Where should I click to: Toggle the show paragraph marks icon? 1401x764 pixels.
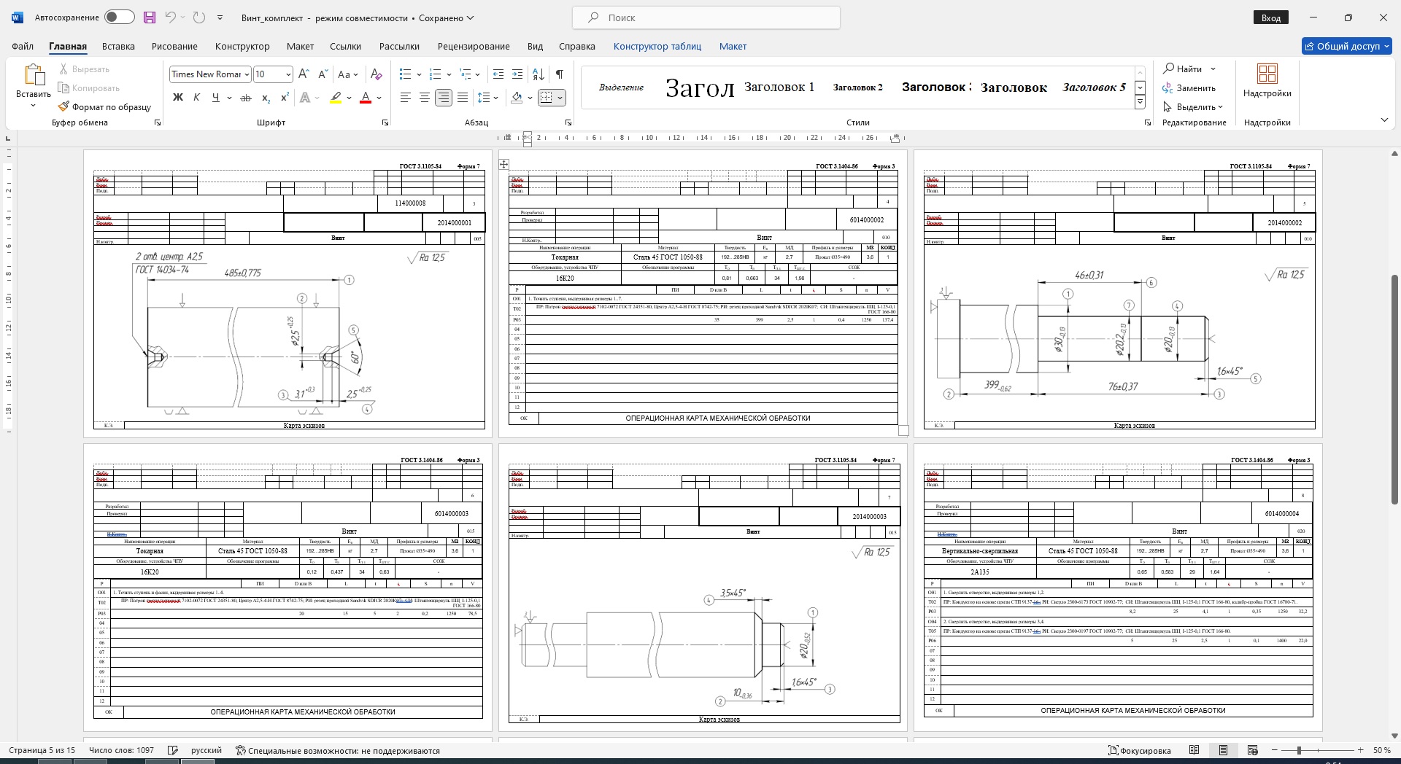coord(560,74)
